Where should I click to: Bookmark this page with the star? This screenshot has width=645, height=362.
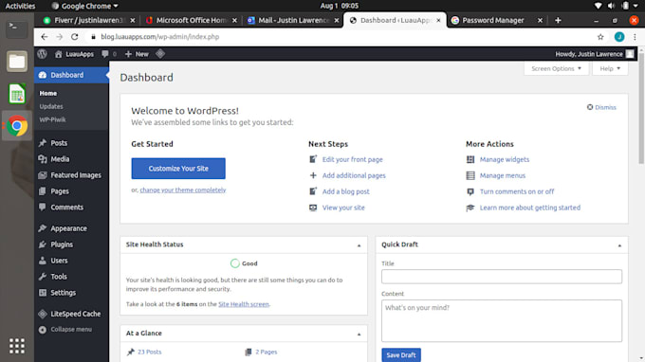tap(600, 37)
